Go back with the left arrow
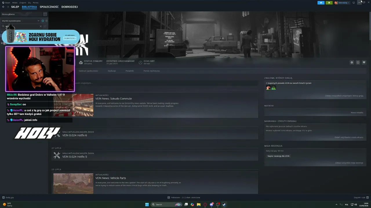 point(3,7)
